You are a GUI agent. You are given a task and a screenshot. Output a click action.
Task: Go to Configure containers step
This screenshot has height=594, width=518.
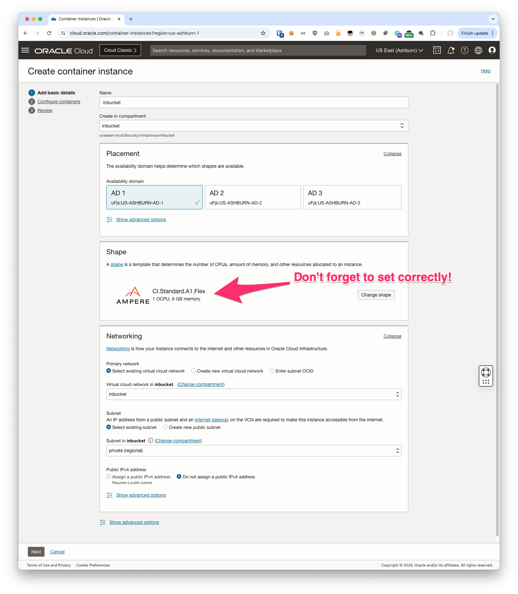click(x=59, y=102)
